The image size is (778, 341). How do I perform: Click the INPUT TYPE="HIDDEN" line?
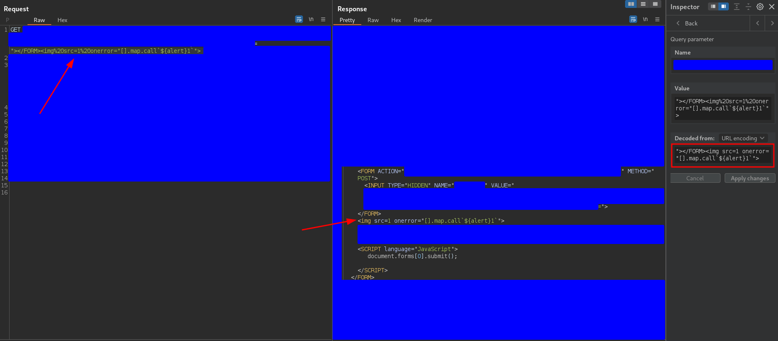coord(439,185)
